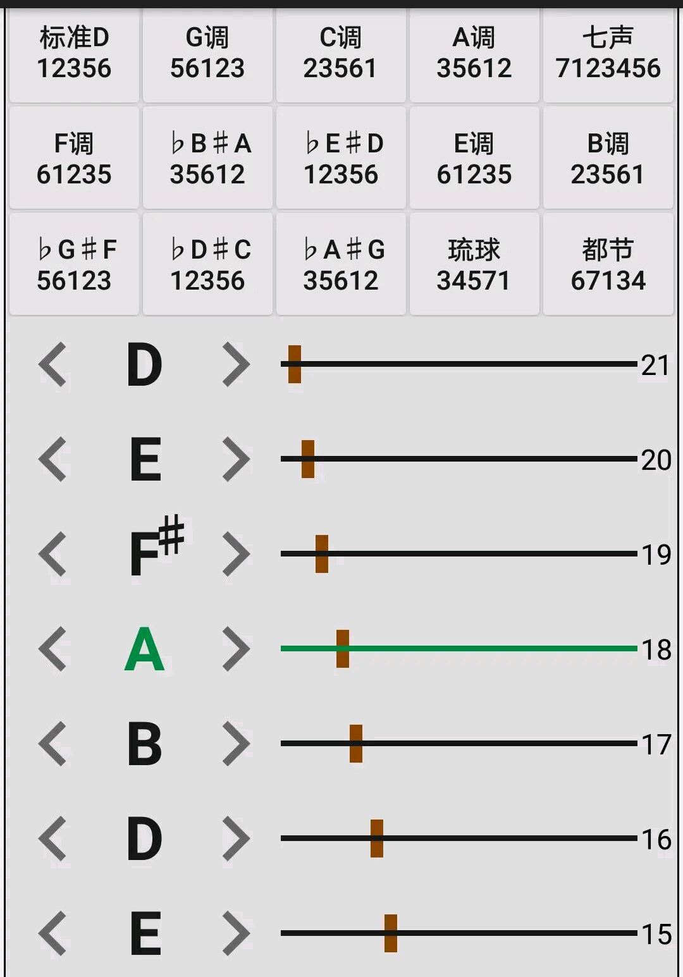Click left chevron on string 15 E row

(x=52, y=933)
